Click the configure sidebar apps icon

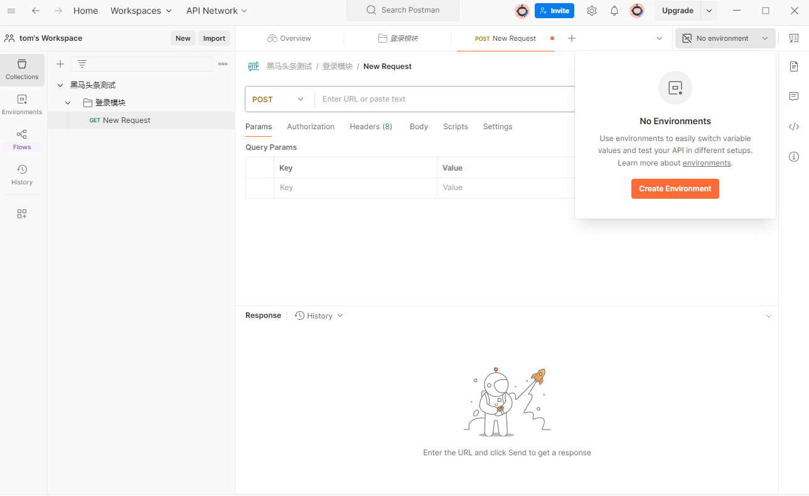coord(22,214)
